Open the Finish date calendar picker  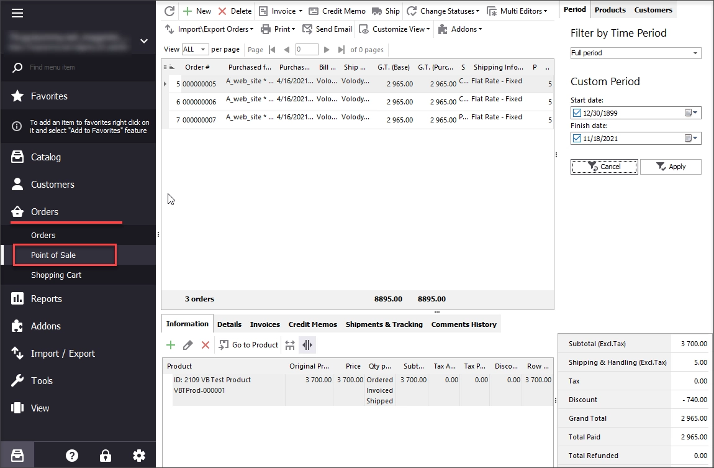pos(691,138)
